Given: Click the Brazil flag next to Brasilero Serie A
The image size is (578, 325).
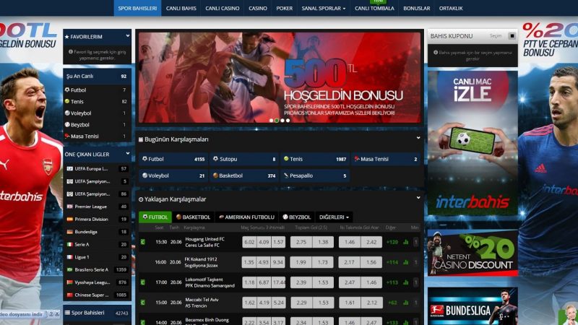Looking at the screenshot, I should [69, 269].
